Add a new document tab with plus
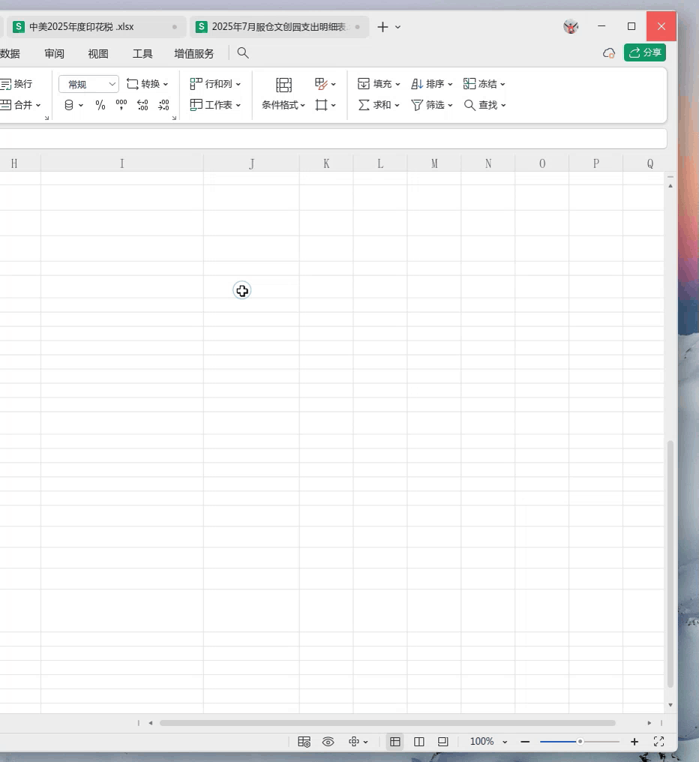Screen dimensions: 699x762 382,27
